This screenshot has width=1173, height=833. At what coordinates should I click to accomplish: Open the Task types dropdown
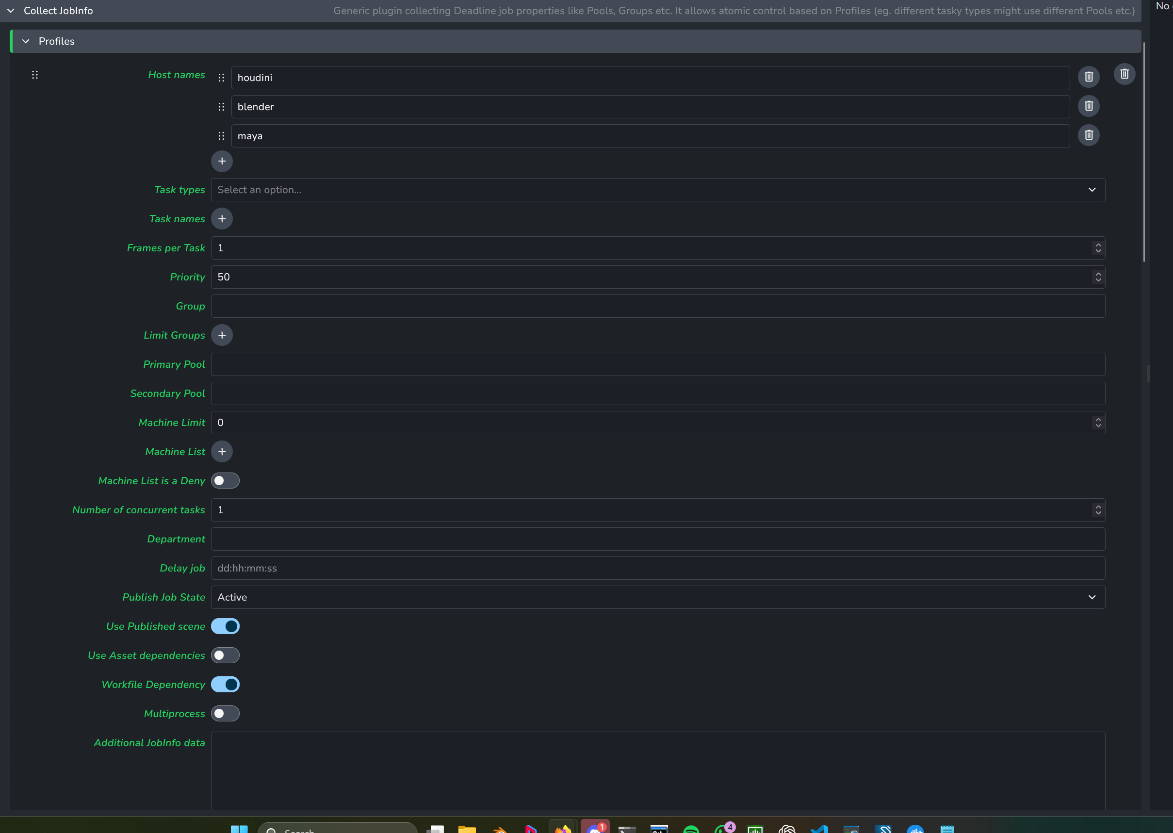coord(657,190)
